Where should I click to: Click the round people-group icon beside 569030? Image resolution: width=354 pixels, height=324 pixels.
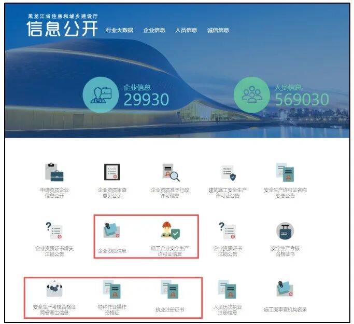tap(251, 95)
